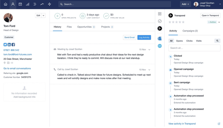Open the Outlook integration sidebar icon
223x128 pixels.
[160, 38]
